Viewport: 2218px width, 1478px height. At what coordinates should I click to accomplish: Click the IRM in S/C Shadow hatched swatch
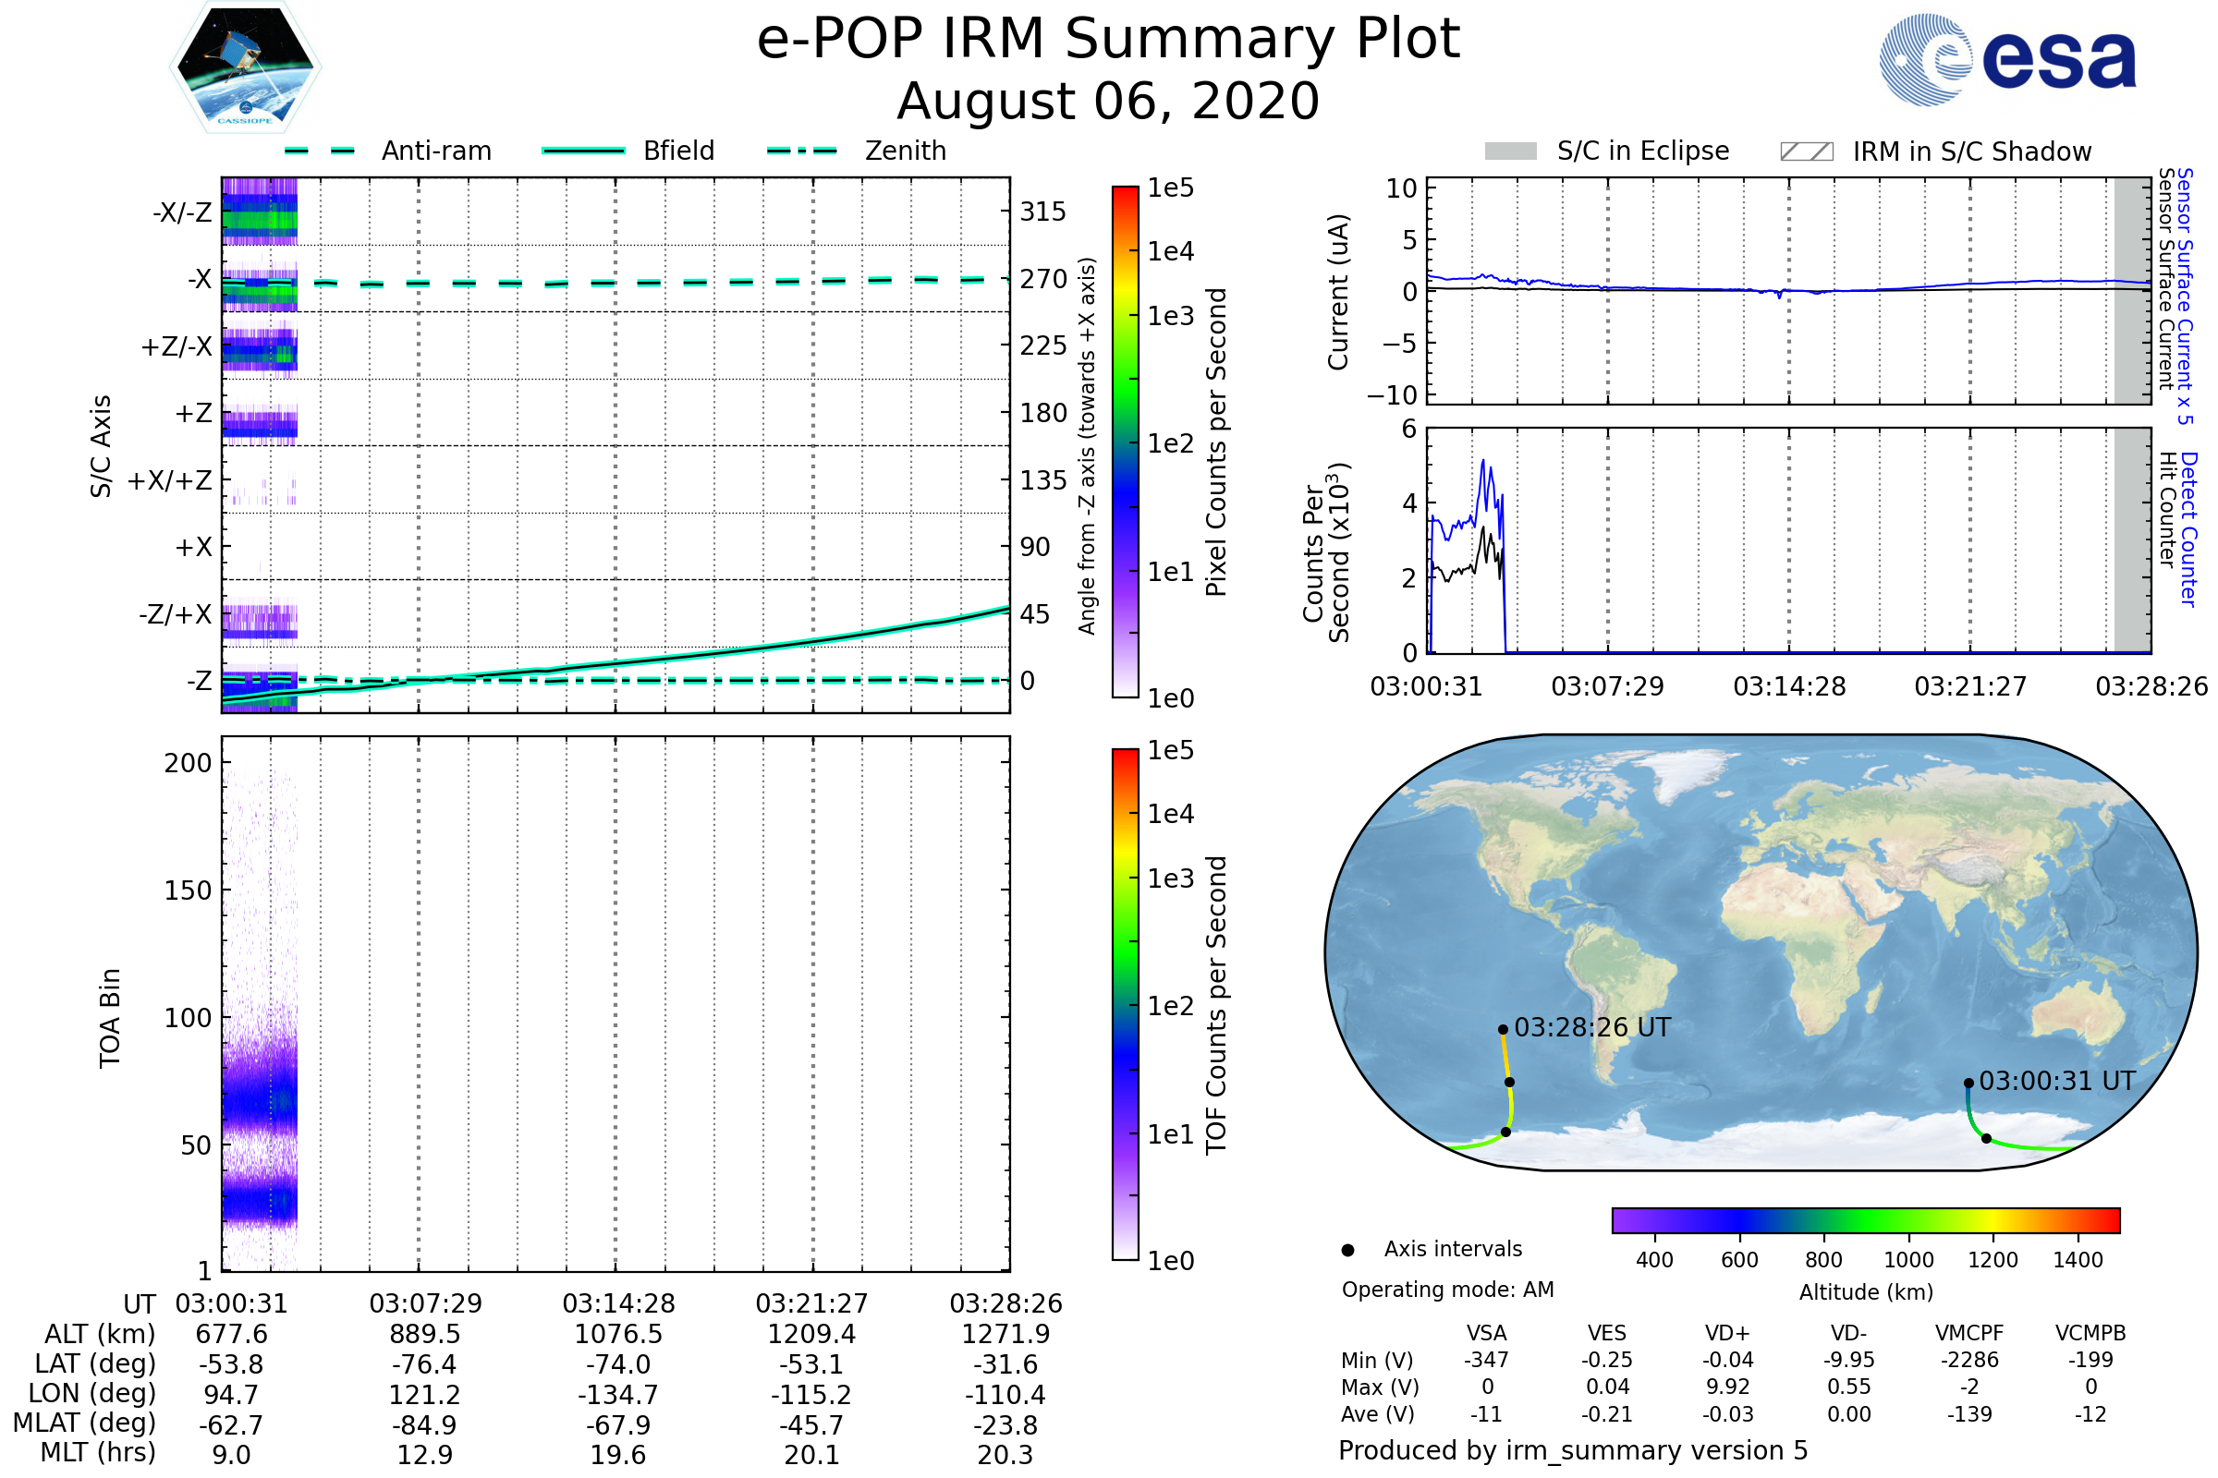point(1806,151)
